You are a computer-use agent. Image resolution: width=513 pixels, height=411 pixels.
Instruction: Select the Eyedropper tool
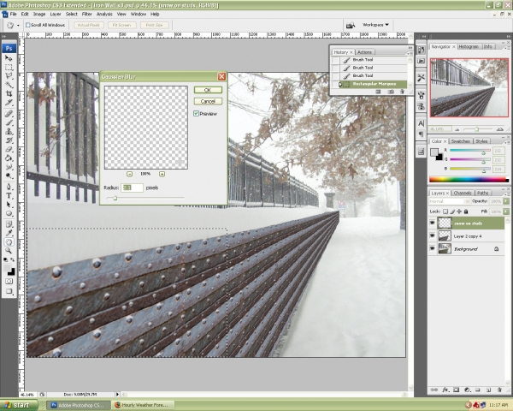click(9, 233)
